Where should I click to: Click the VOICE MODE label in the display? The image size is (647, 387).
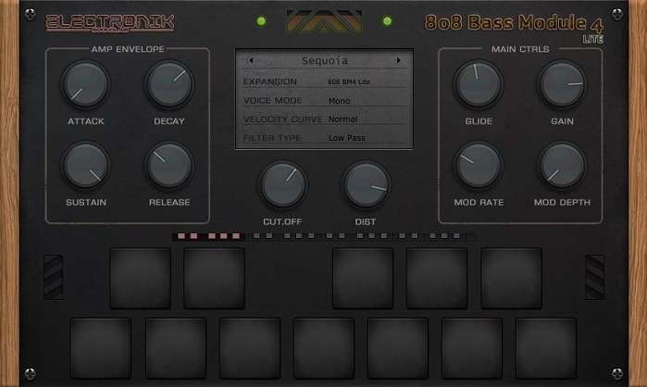[x=273, y=101]
